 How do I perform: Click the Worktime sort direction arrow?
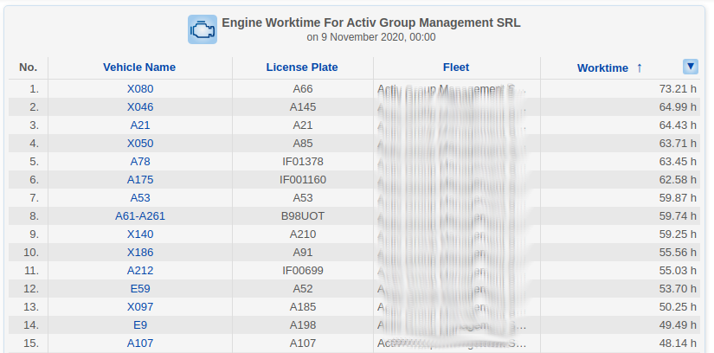[x=640, y=67]
